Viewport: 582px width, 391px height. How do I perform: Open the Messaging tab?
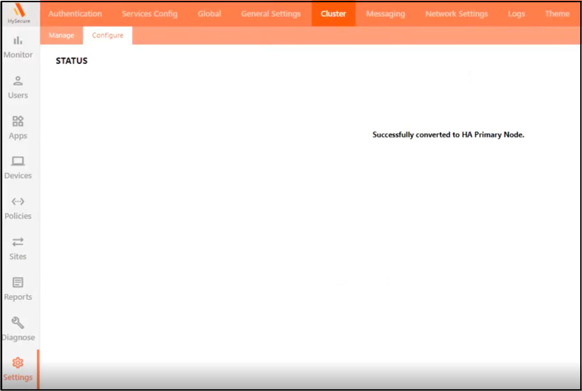[x=385, y=14]
